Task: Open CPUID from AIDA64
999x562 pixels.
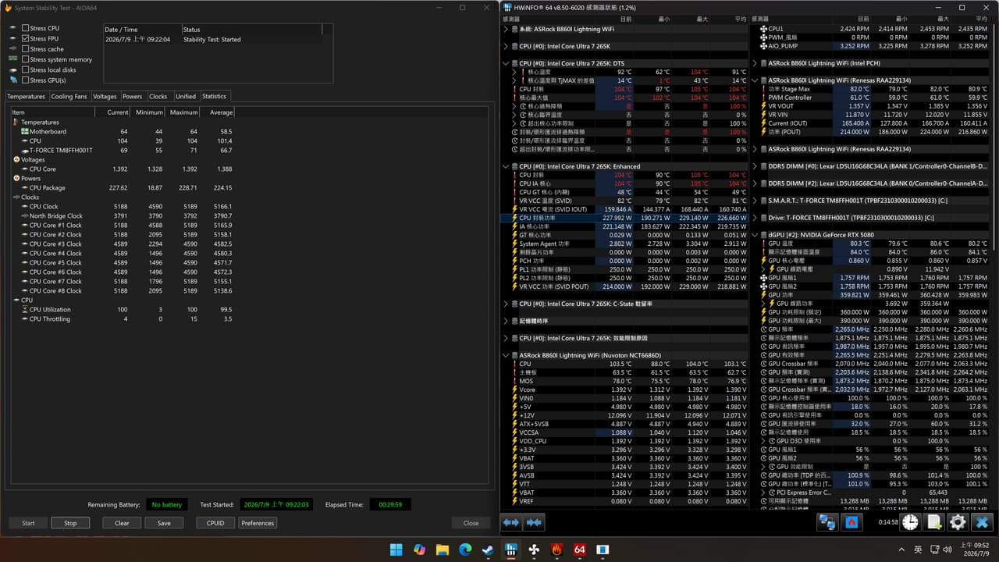Action: pyautogui.click(x=215, y=523)
